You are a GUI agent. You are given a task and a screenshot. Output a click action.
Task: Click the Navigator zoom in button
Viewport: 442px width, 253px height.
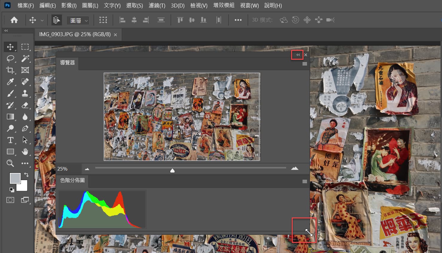[x=295, y=168]
